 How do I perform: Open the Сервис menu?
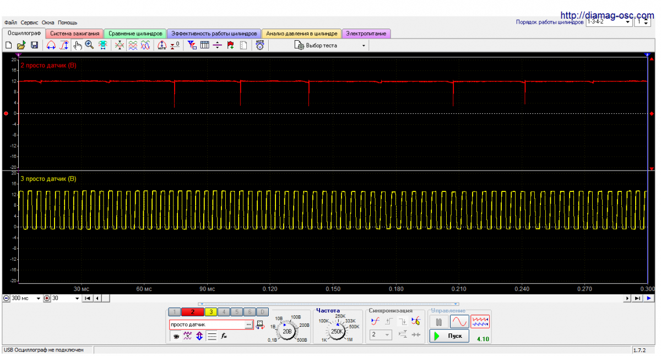pyautogui.click(x=30, y=23)
